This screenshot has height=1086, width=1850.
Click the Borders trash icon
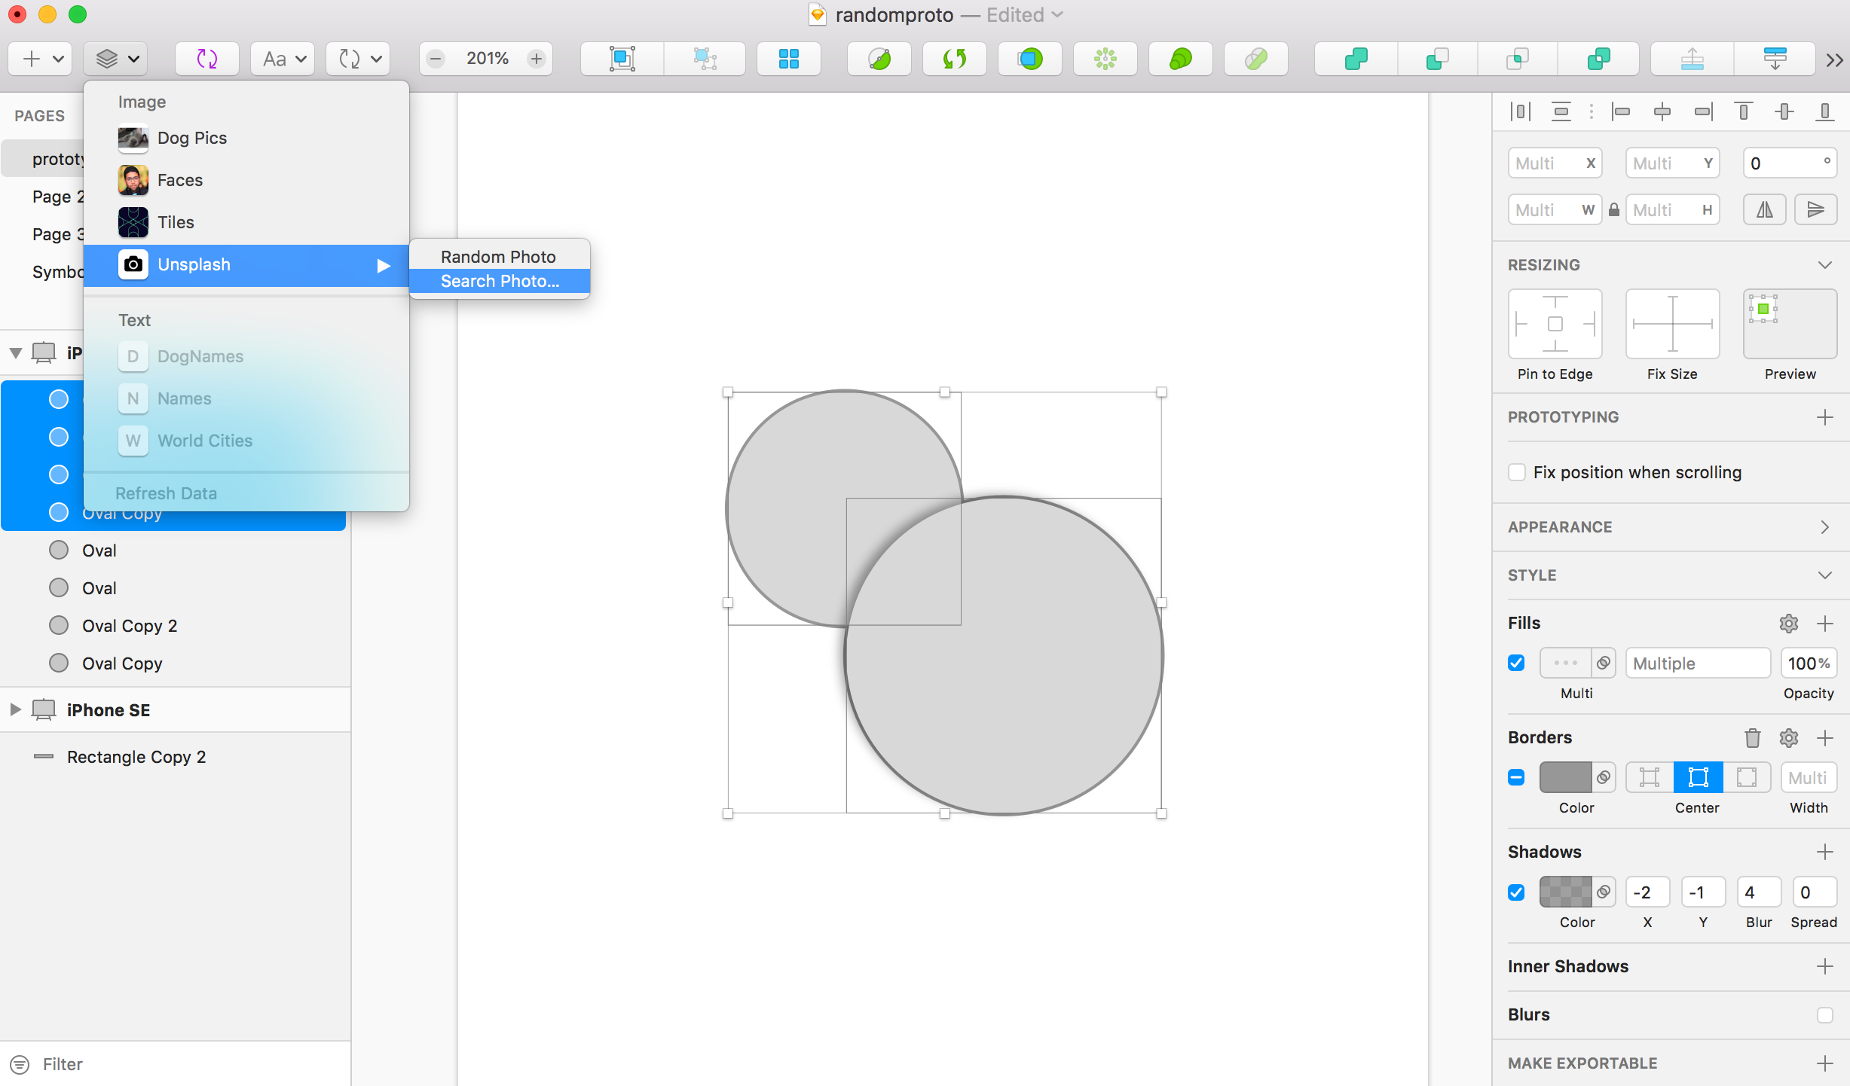[1752, 737]
